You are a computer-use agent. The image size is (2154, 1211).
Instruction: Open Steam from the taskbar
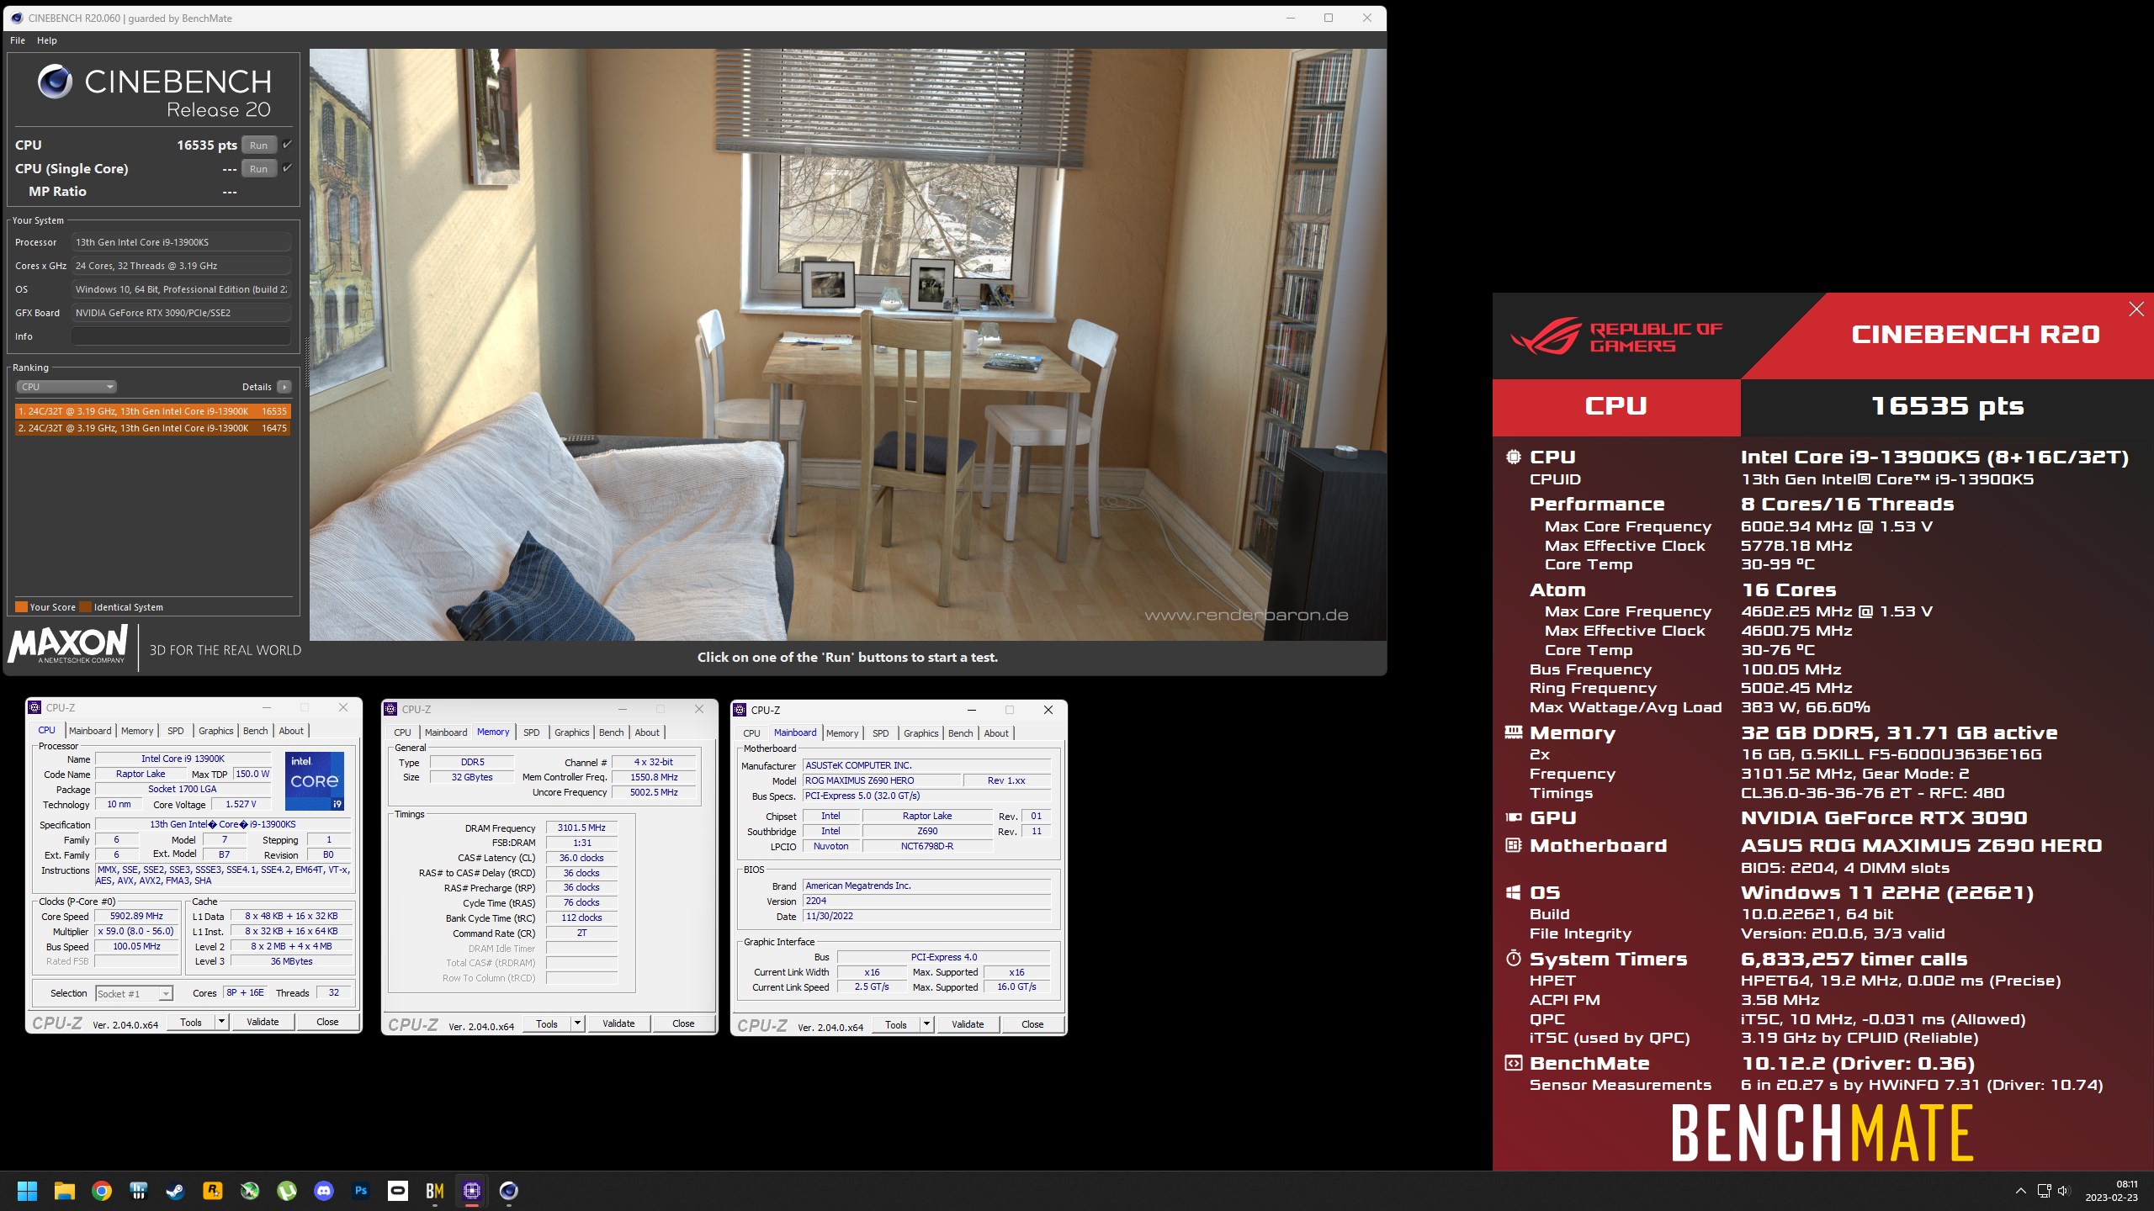pos(175,1191)
